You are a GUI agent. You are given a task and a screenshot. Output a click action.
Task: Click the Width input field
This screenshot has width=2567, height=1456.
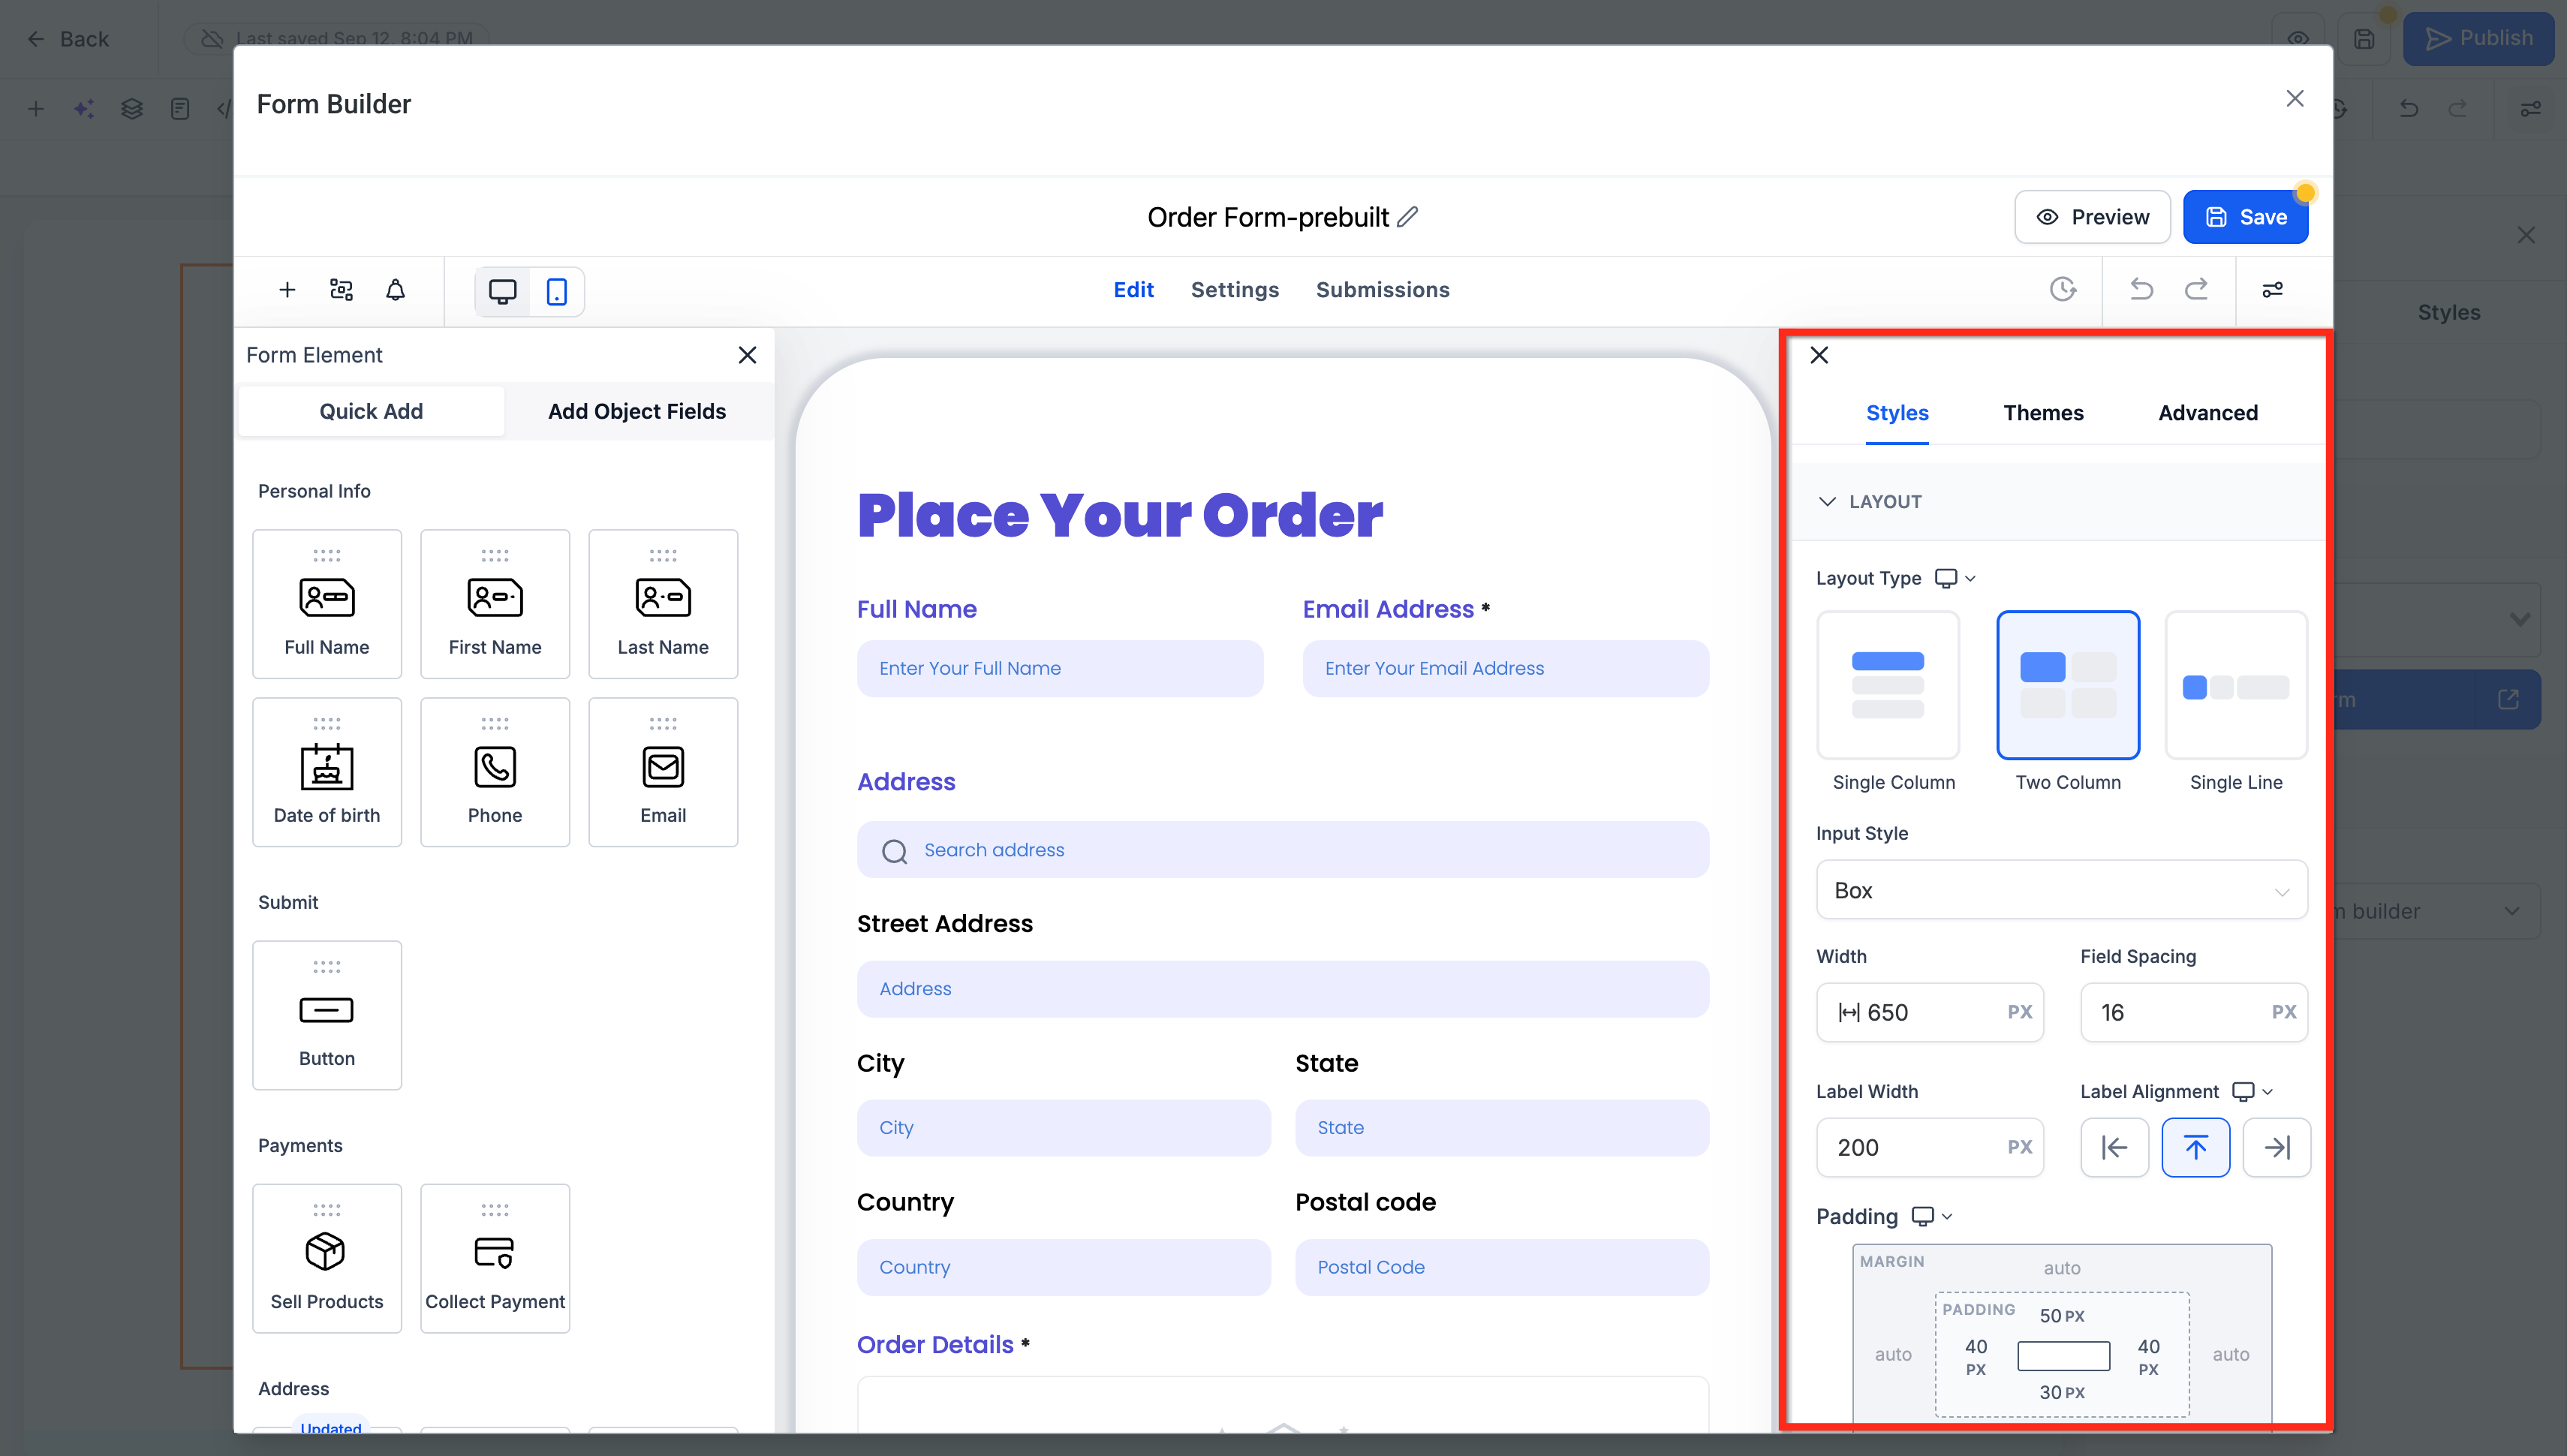click(1930, 1012)
